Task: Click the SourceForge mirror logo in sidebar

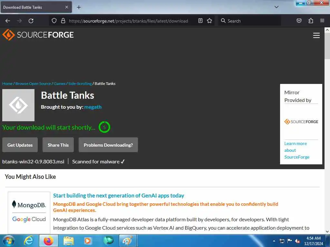Action: pyautogui.click(x=301, y=122)
